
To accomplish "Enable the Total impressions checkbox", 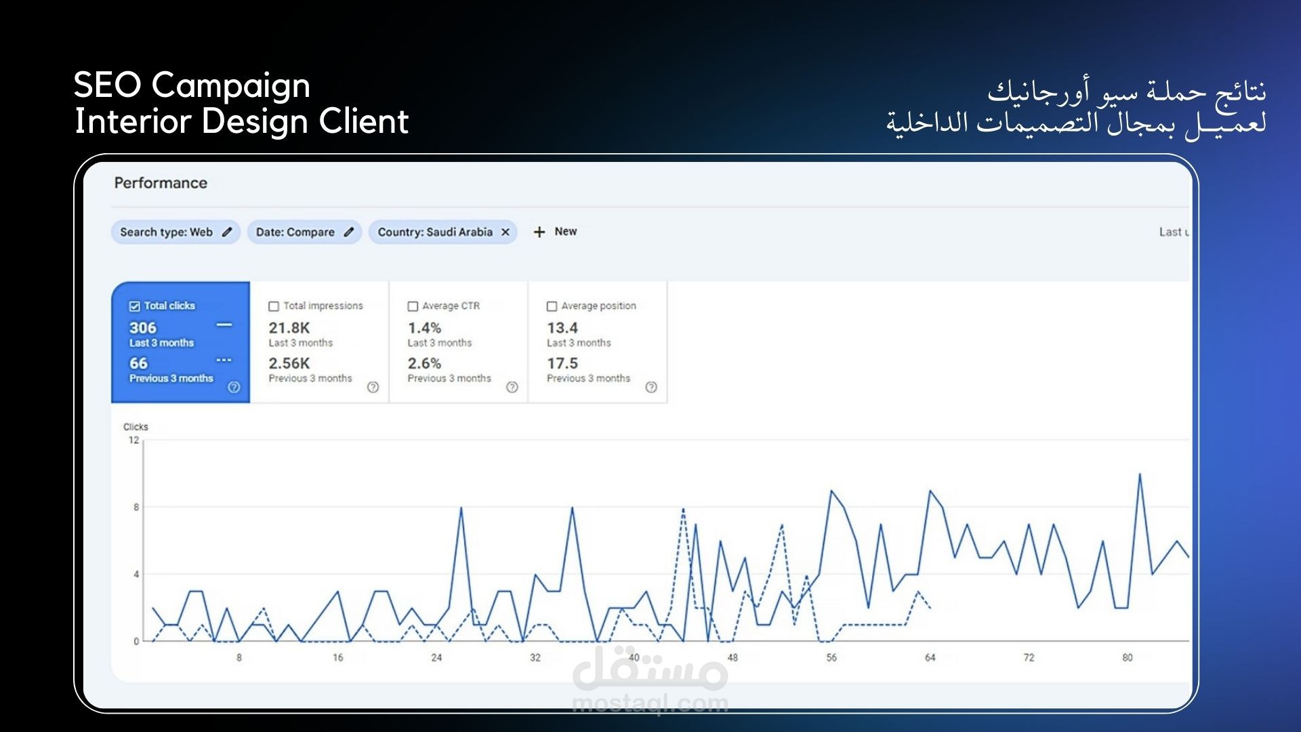I will (x=274, y=306).
